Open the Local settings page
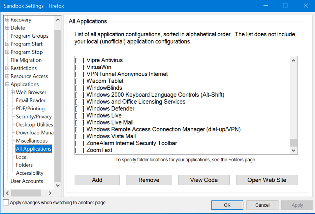 point(22,157)
